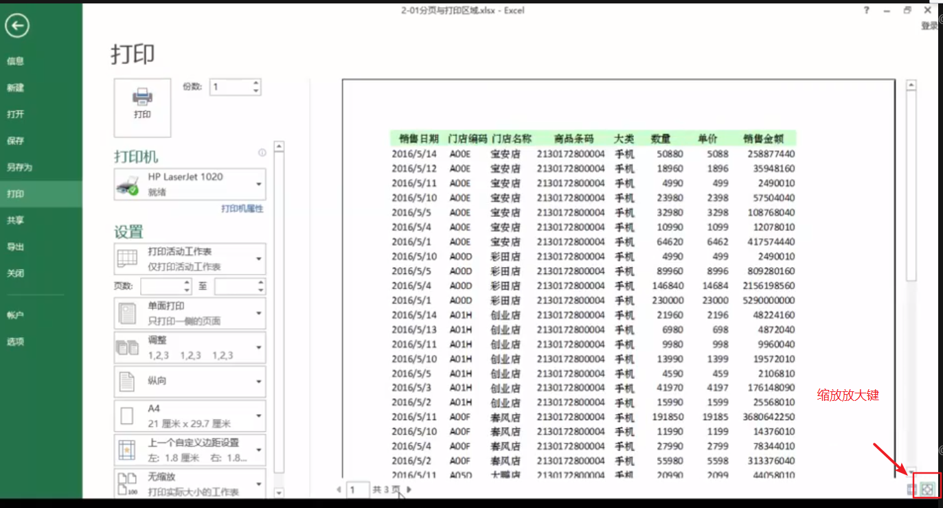Screen dimensions: 943x508
Task: Open the 单面打印 duplex dropdown
Action: [190, 313]
